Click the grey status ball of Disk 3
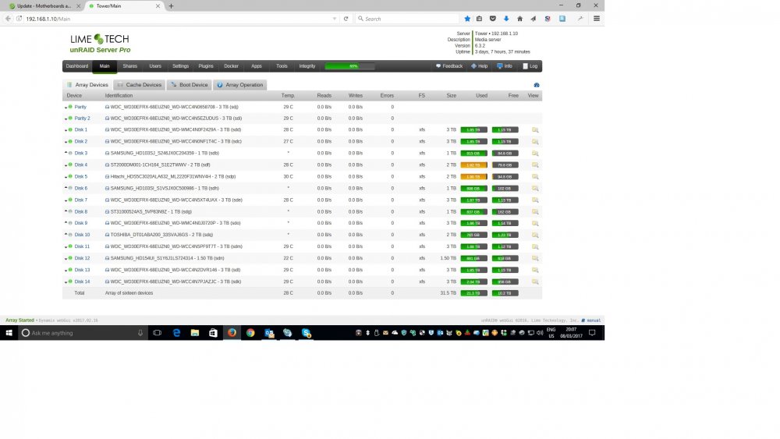 tap(70, 153)
